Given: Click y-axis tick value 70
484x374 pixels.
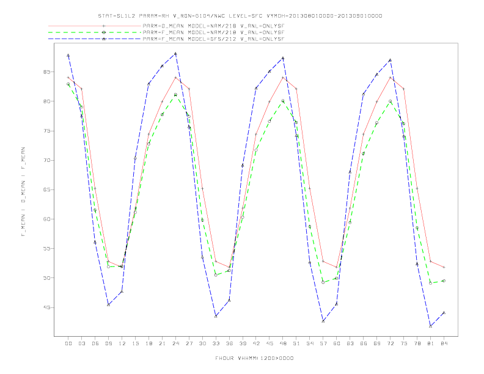Looking at the screenshot, I should pyautogui.click(x=46, y=160).
